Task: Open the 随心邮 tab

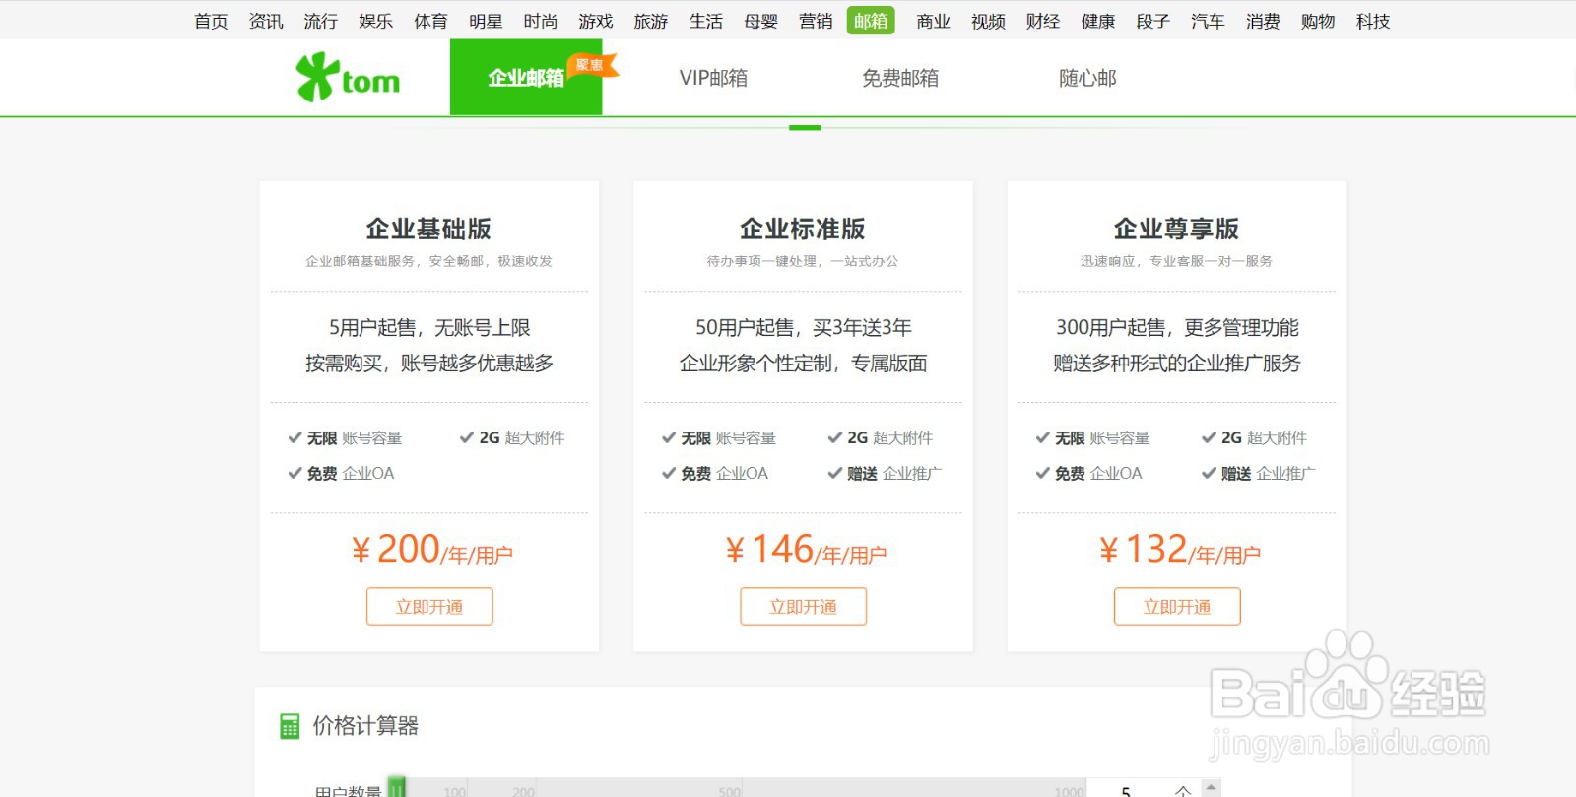Action: point(1087,78)
